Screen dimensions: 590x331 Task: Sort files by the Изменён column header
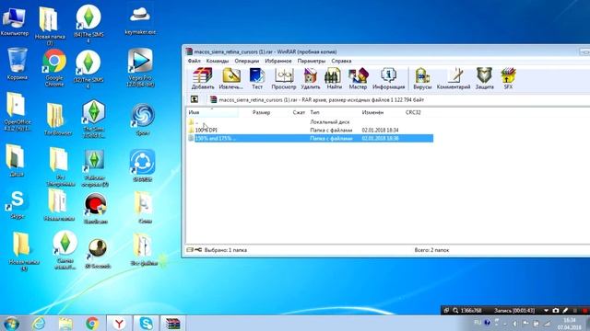[x=372, y=112]
